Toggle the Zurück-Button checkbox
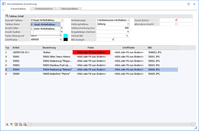The height and width of the screenshot is (131, 199). 176,20
